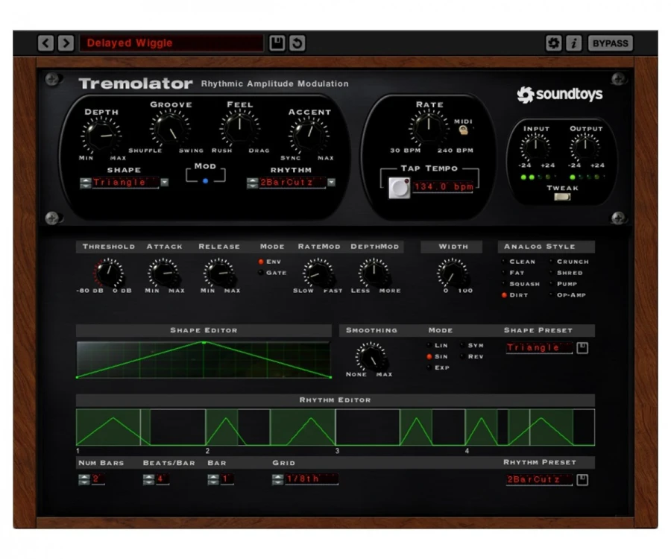
Task: Click Beats/Bar stepper arrows
Action: click(148, 479)
